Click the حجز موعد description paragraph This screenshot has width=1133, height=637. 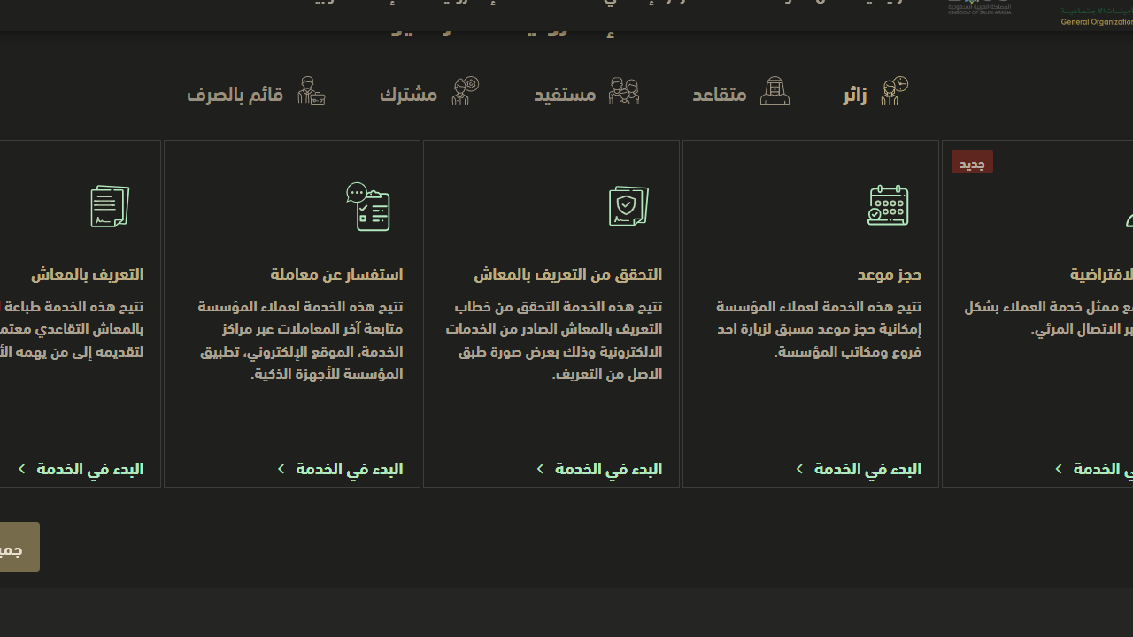819,329
